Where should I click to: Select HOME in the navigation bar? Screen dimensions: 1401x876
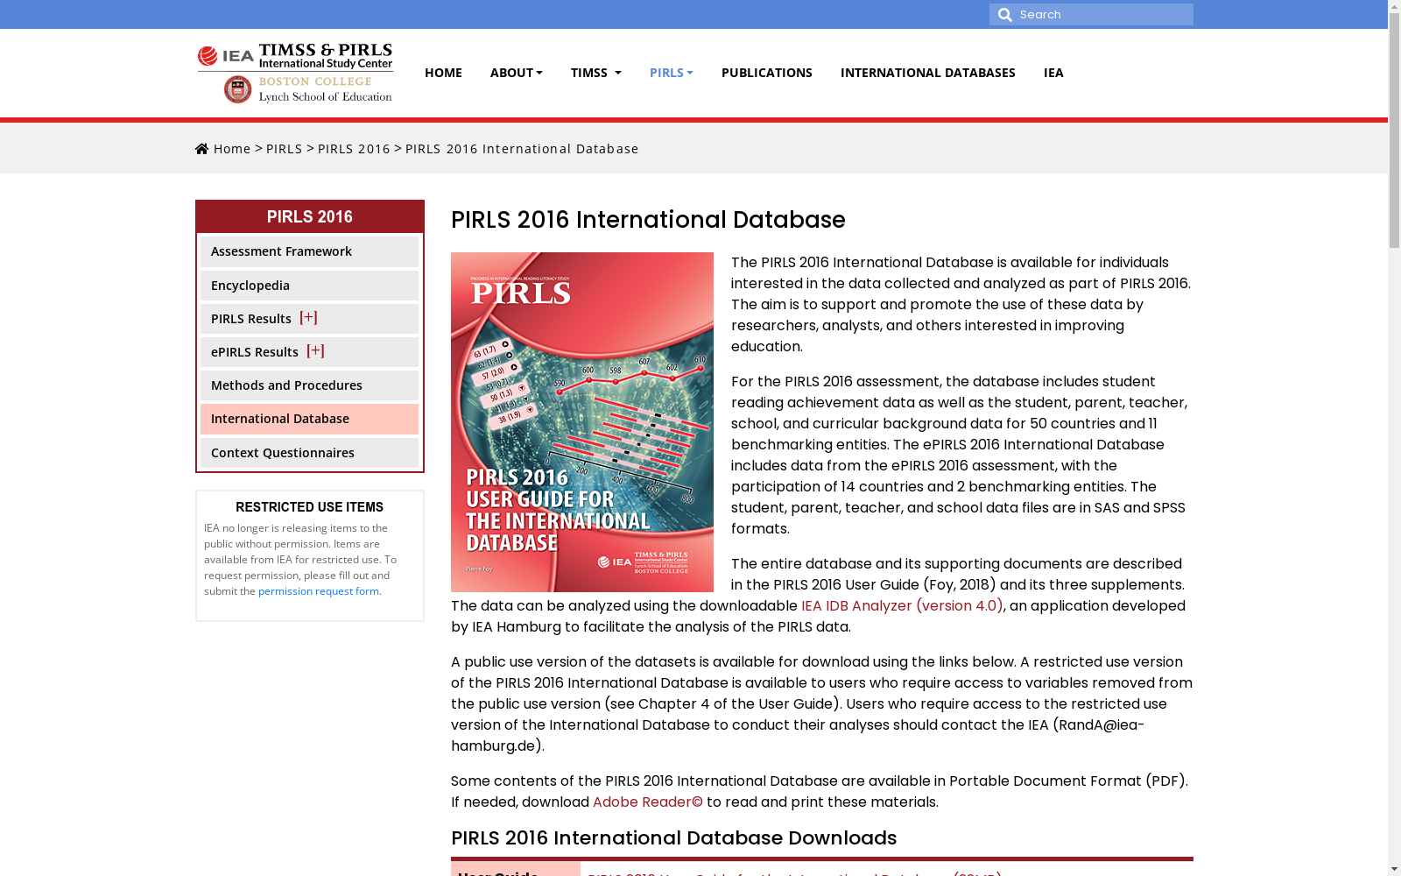[443, 73]
